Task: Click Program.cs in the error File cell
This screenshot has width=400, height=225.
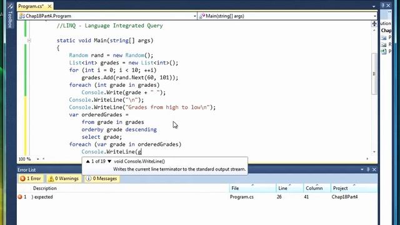Action: (x=242, y=197)
